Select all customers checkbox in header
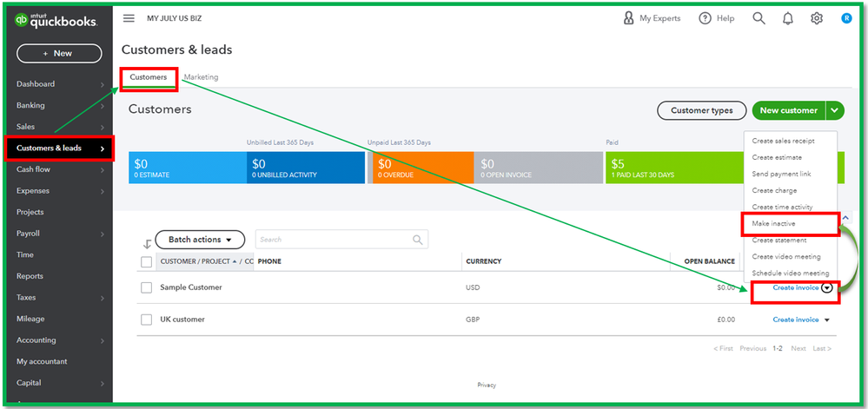Image resolution: width=868 pixels, height=409 pixels. pyautogui.click(x=147, y=261)
